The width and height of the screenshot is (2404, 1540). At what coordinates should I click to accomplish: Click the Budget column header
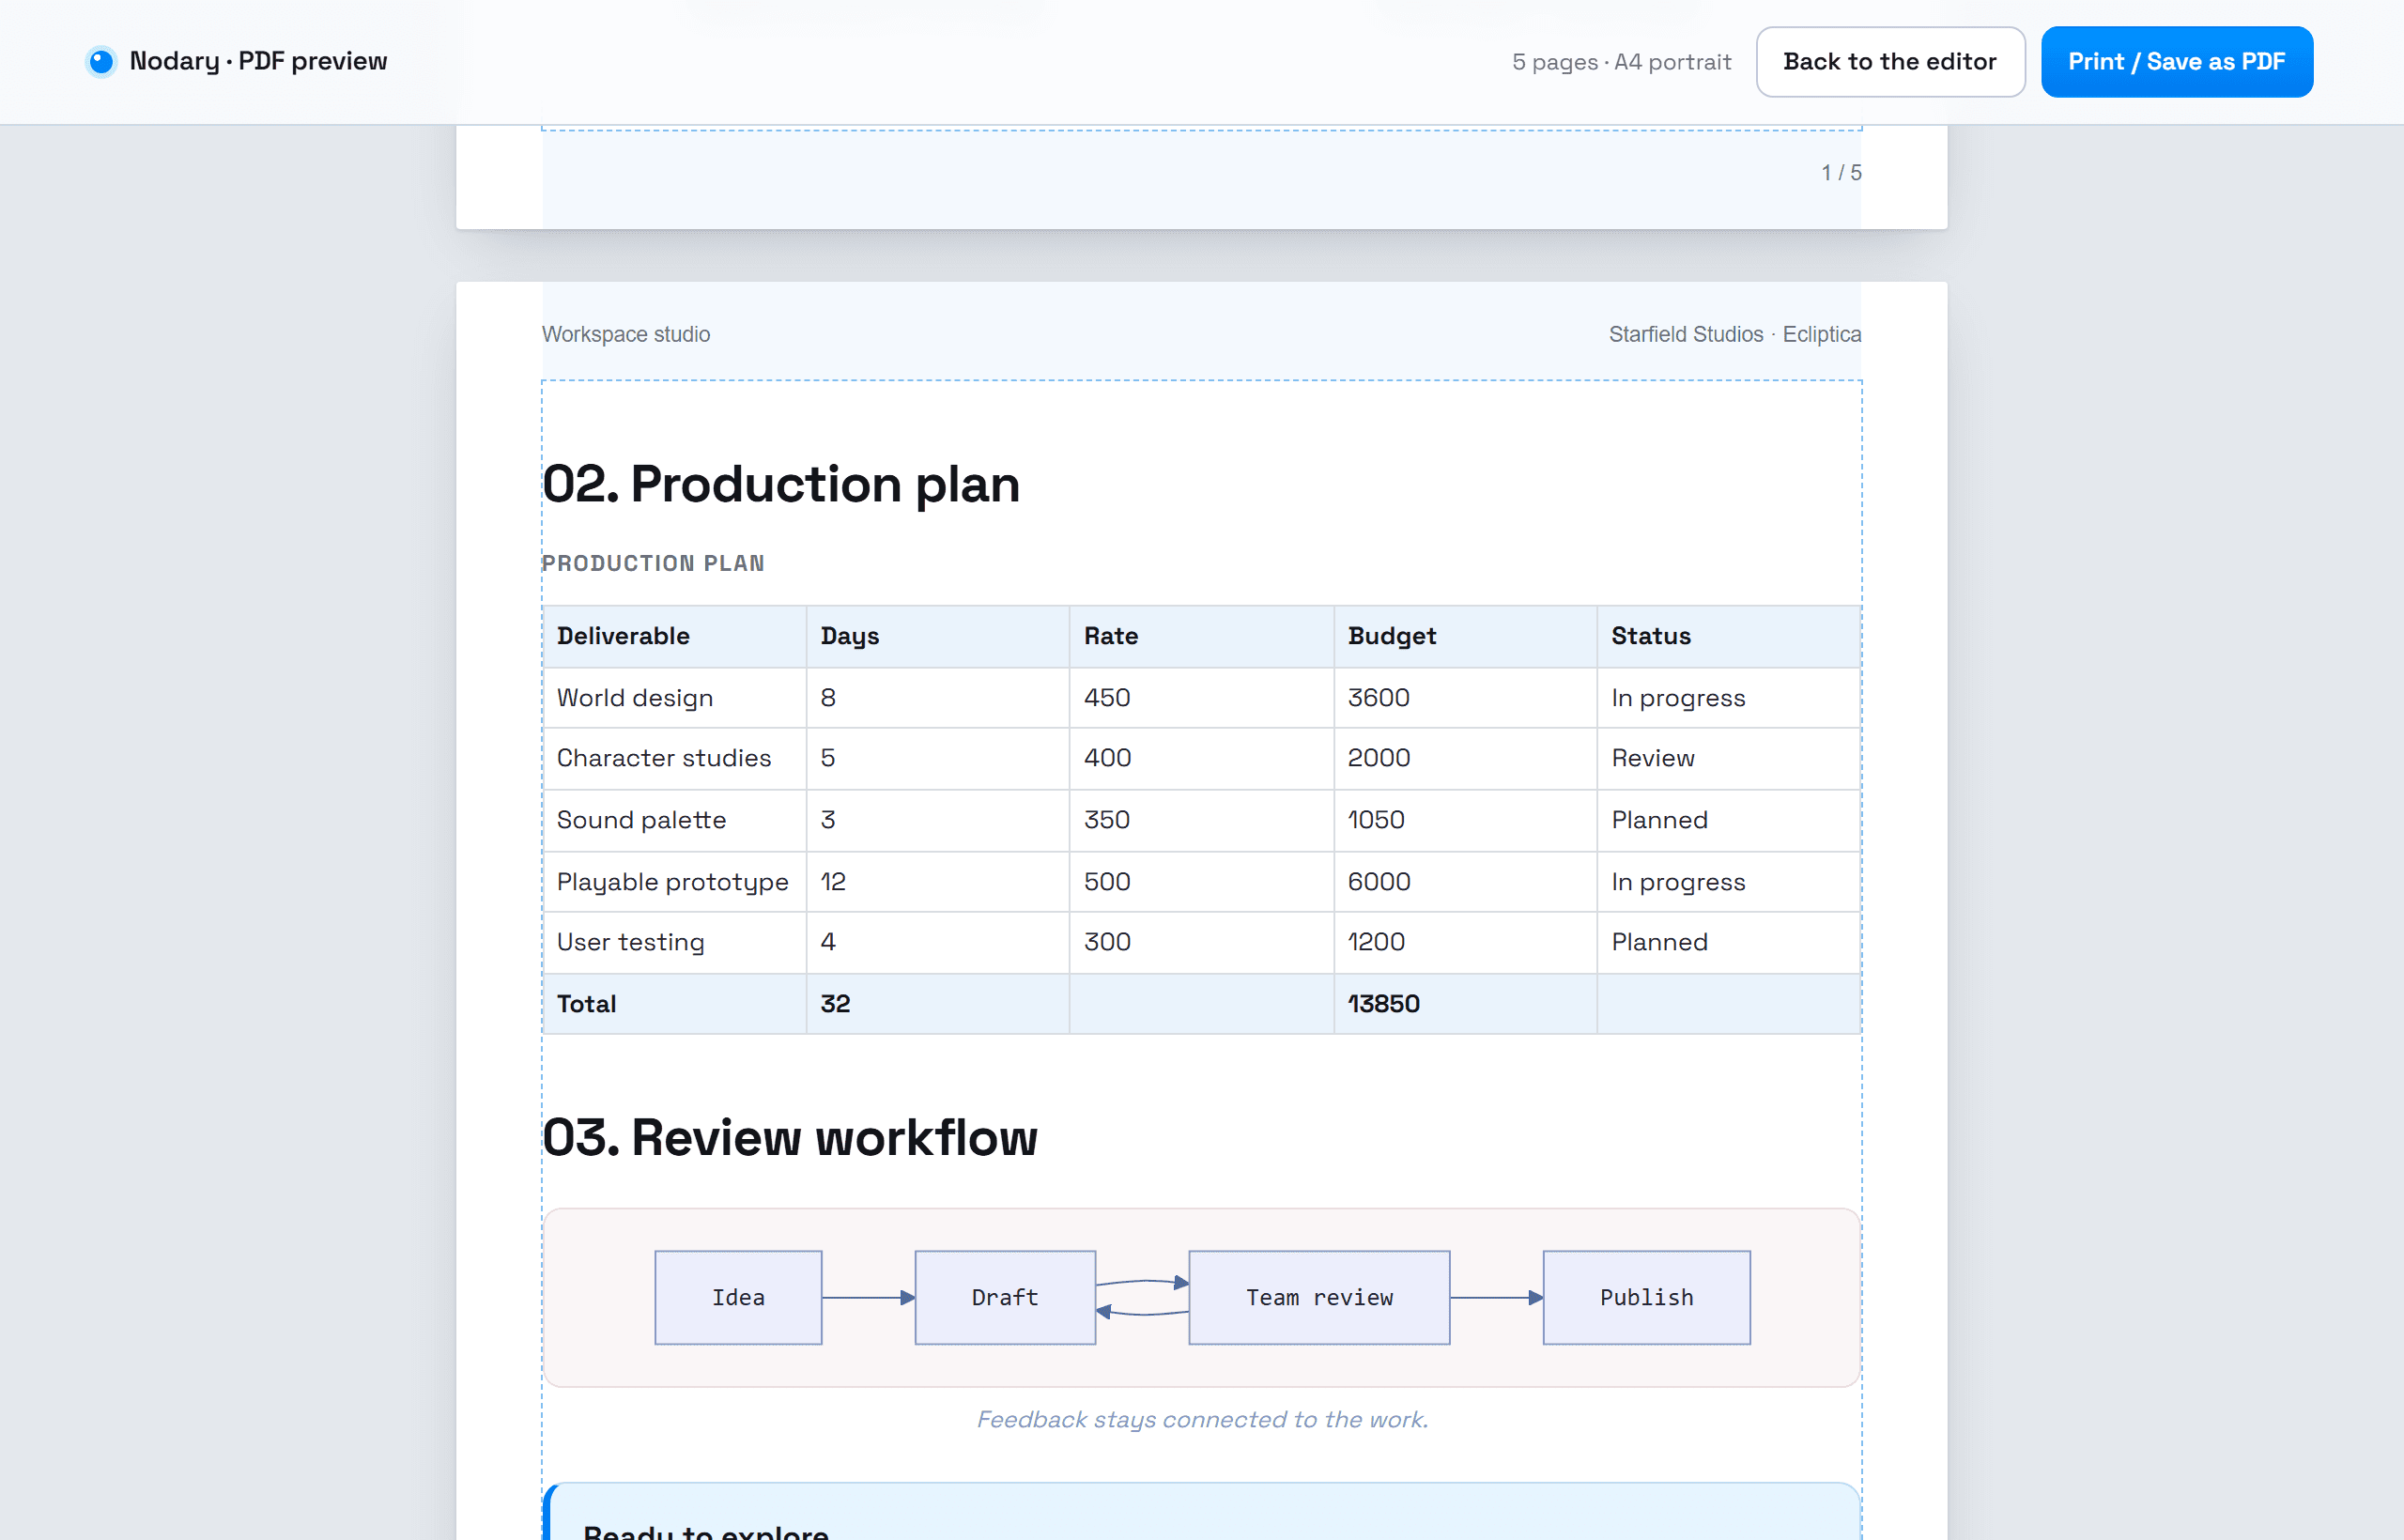point(1465,636)
